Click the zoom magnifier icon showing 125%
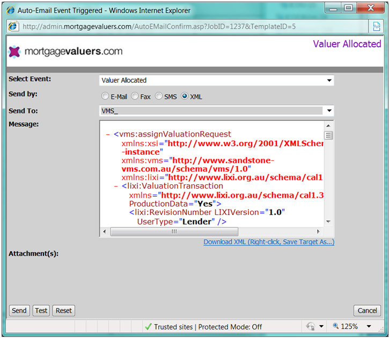 click(x=336, y=326)
